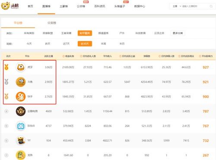The width and height of the screenshot is (216, 160).
Task: Select the 所有类别 category filter
Action: pos(29,33)
